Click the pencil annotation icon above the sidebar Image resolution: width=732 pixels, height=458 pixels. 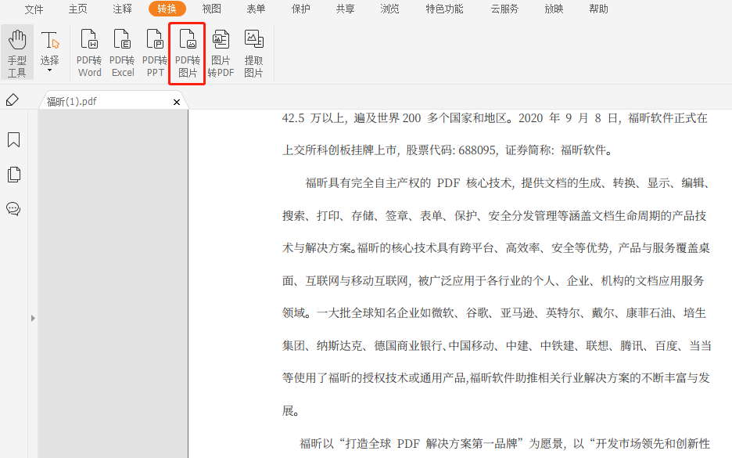13,100
